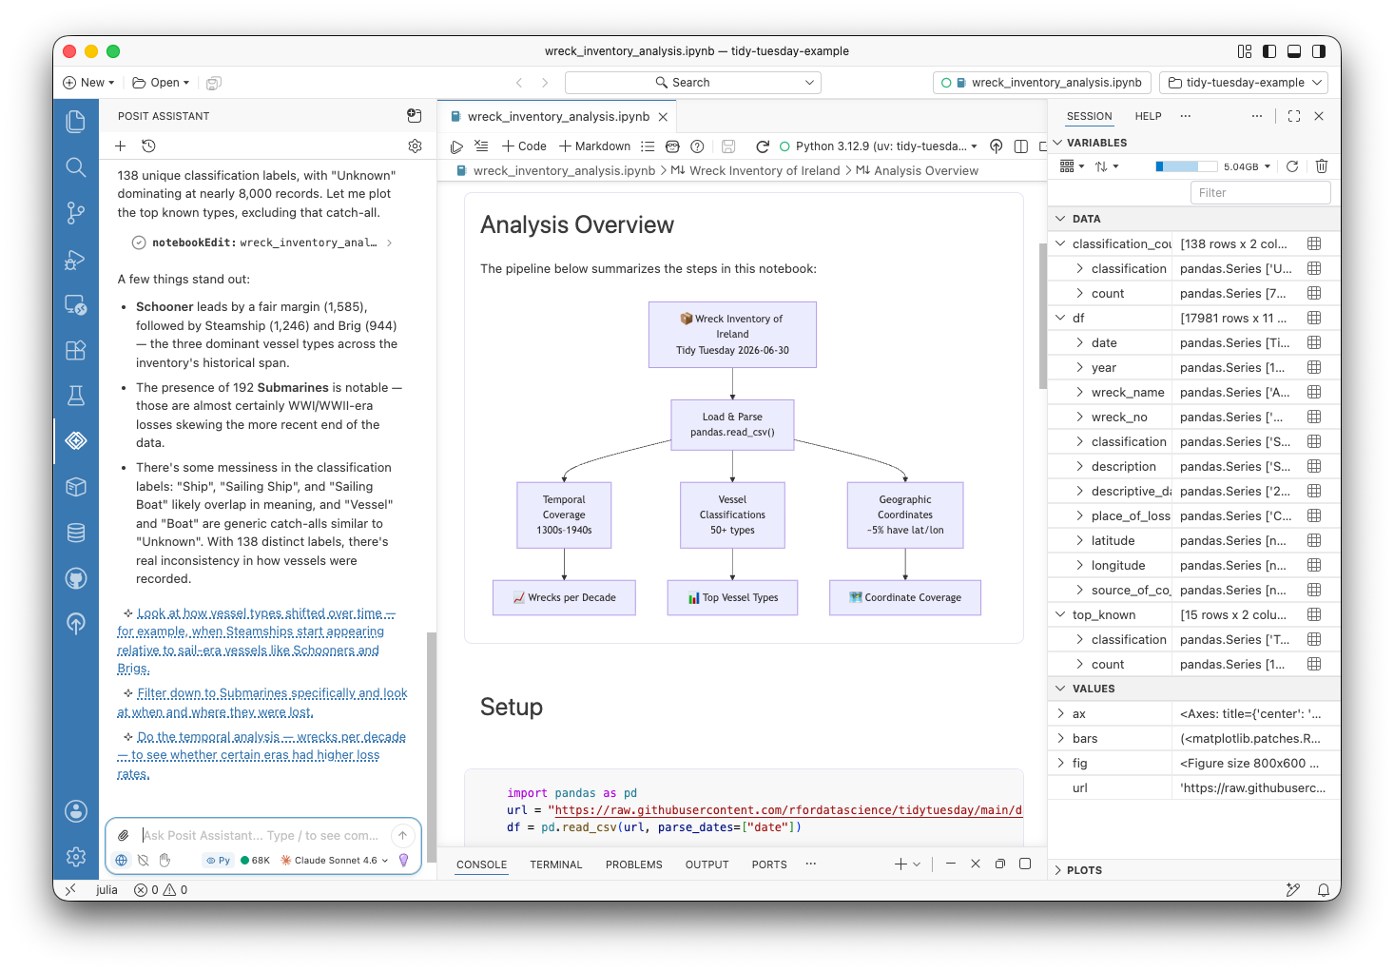Open the df data viewer grid icon
The height and width of the screenshot is (971, 1394).
[x=1314, y=318]
